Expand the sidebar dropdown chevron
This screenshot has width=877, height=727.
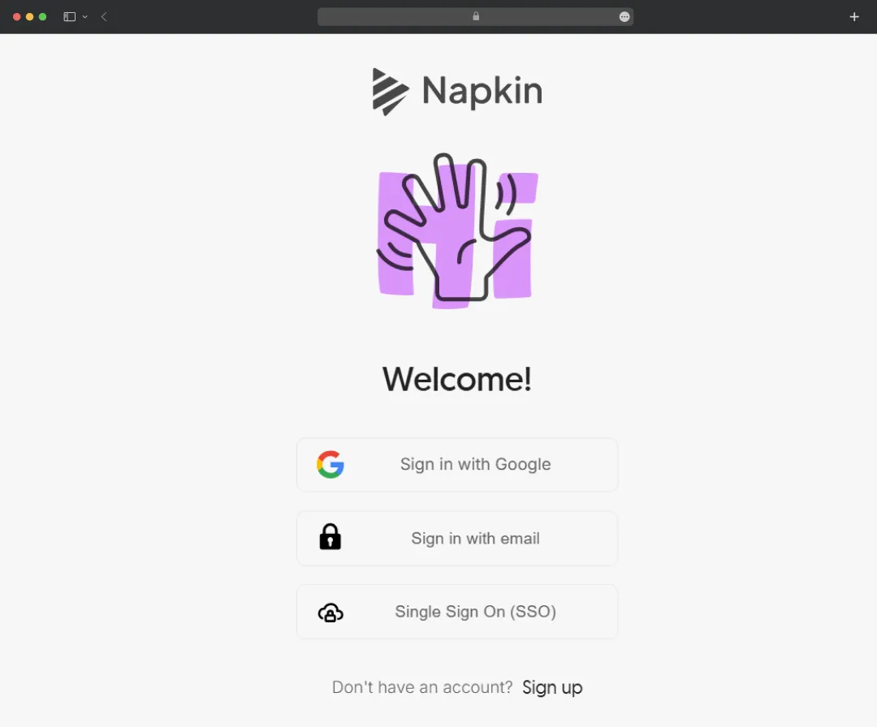85,17
